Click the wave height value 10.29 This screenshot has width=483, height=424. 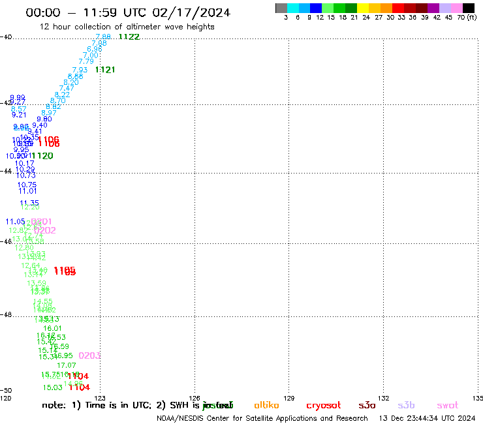click(x=25, y=170)
